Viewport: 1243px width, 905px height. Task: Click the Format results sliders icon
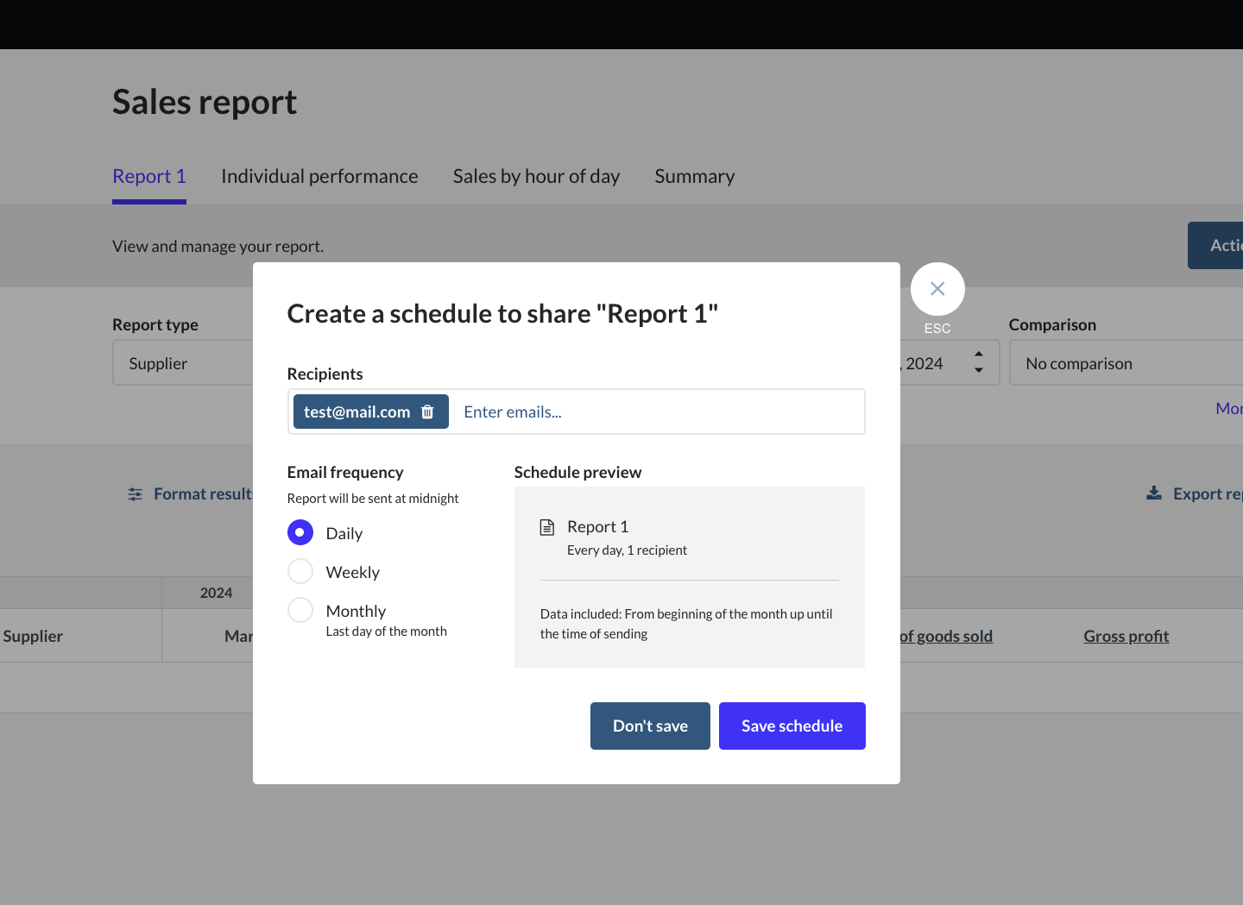136,494
